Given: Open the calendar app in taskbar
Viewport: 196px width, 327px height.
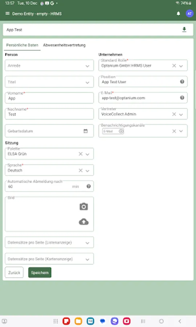Looking at the screenshot, I should [x=90, y=321].
